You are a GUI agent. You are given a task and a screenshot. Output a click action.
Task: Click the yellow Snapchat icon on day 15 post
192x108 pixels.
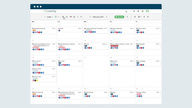(x=37, y=81)
